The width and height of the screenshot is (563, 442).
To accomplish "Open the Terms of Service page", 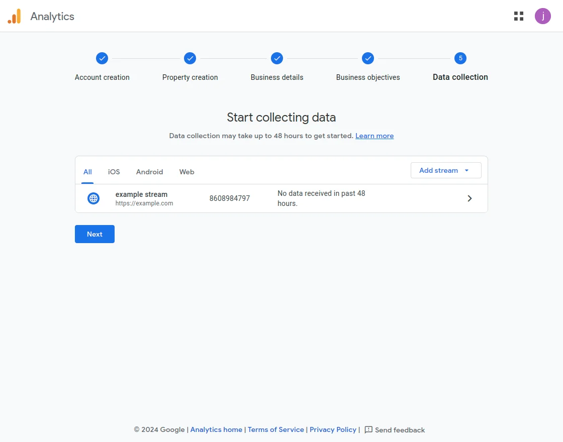I will [275, 429].
